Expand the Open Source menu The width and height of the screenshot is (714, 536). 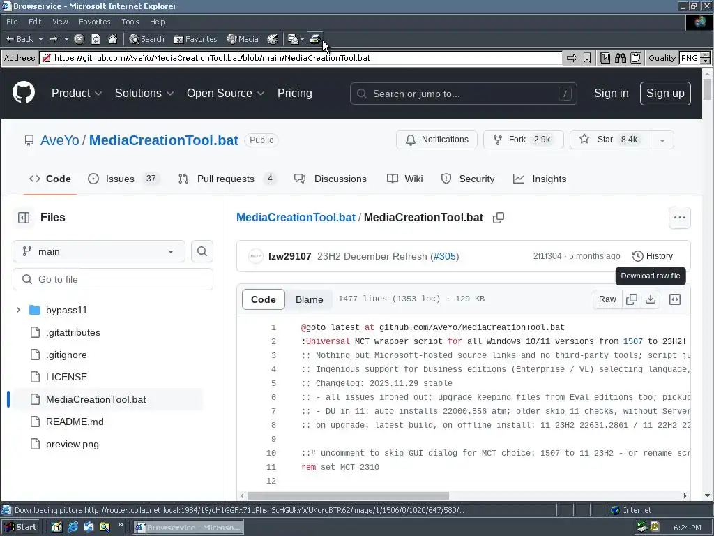click(225, 93)
